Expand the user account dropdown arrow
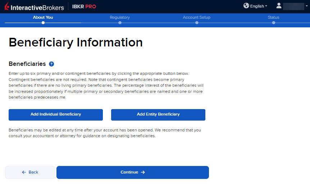The image size is (310, 189). tap(307, 6)
